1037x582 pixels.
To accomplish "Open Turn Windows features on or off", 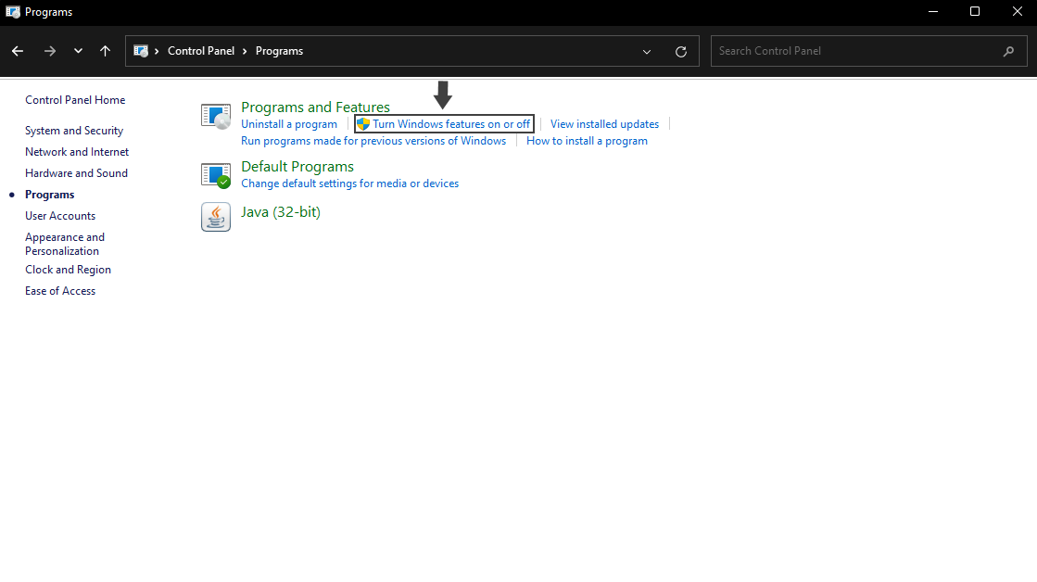I will 451,123.
